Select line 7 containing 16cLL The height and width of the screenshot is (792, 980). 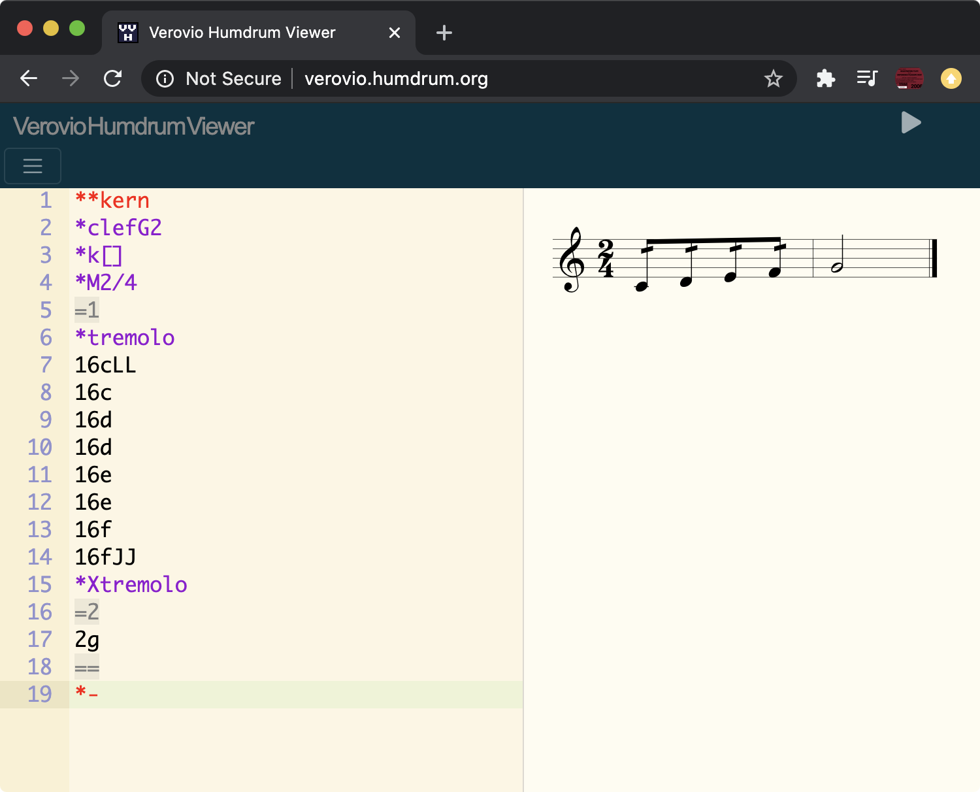(105, 365)
